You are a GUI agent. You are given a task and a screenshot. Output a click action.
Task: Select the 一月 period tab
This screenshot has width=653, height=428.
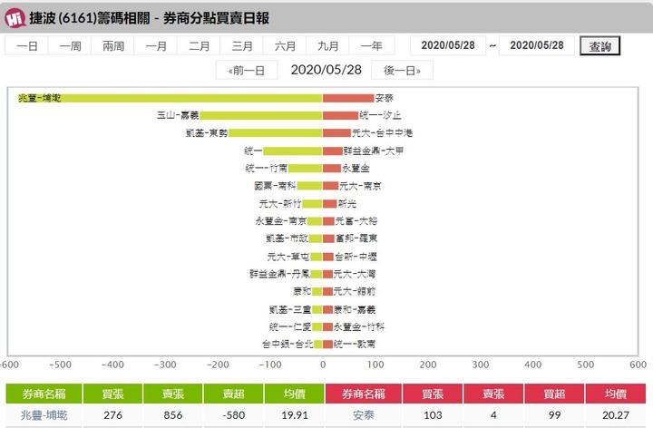coord(156,46)
